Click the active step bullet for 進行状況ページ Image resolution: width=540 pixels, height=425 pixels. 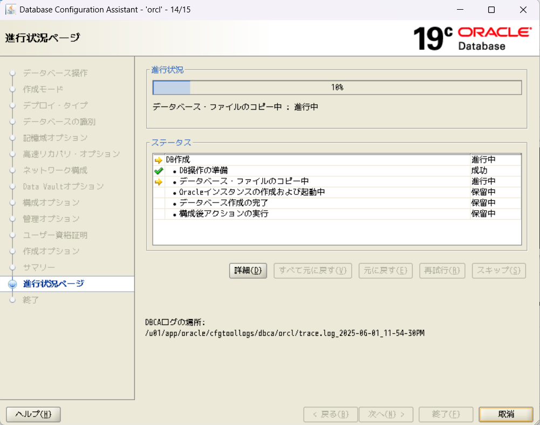(13, 284)
